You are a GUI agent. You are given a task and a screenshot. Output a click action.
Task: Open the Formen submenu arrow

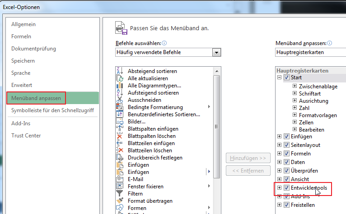pos(209,207)
